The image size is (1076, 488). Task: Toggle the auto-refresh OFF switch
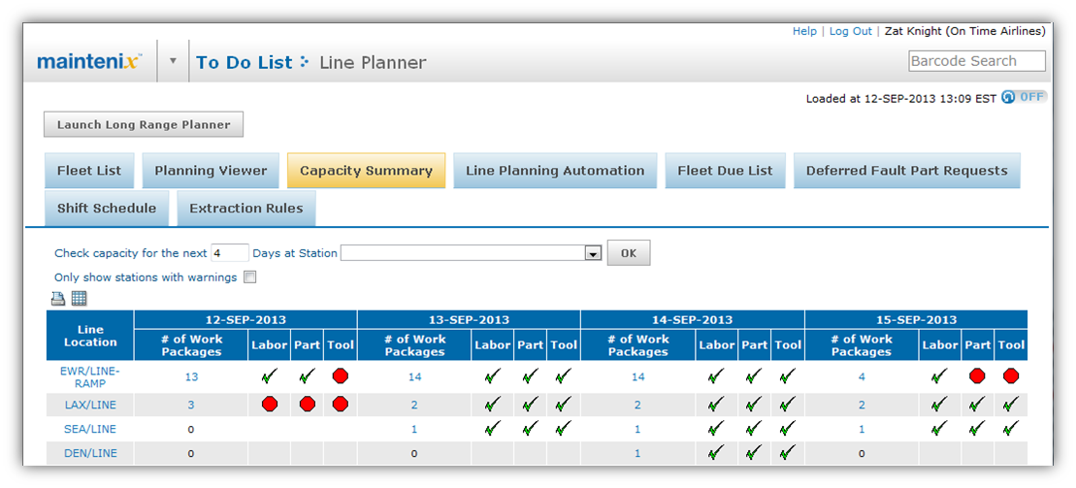1024,97
